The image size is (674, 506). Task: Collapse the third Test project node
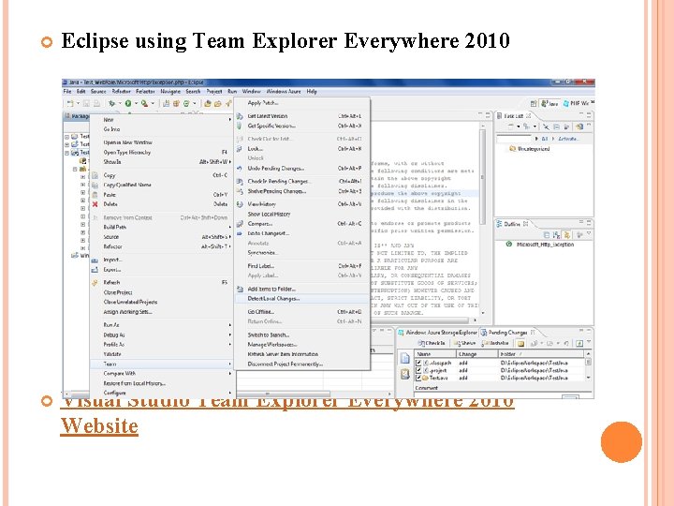[67, 153]
